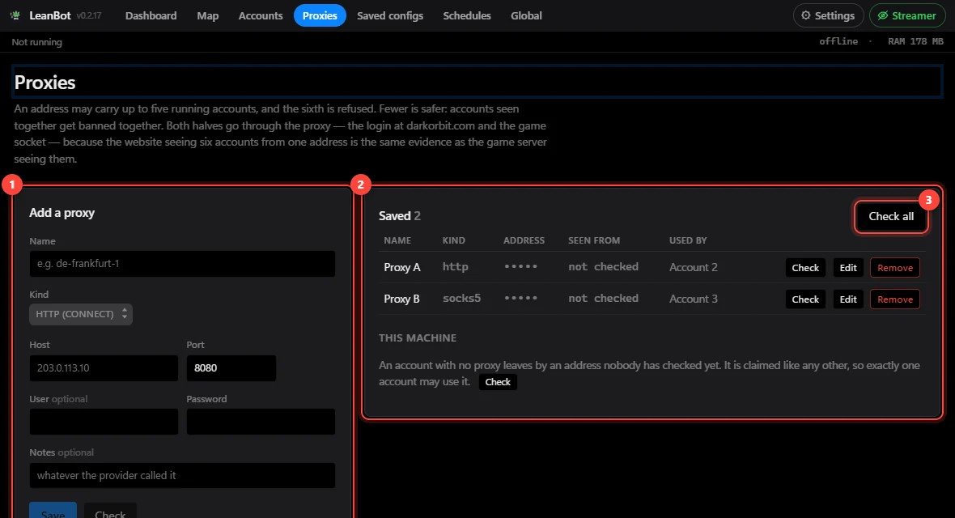Click the 'NAME' column header
Screen dimensions: 955x518
coord(397,240)
